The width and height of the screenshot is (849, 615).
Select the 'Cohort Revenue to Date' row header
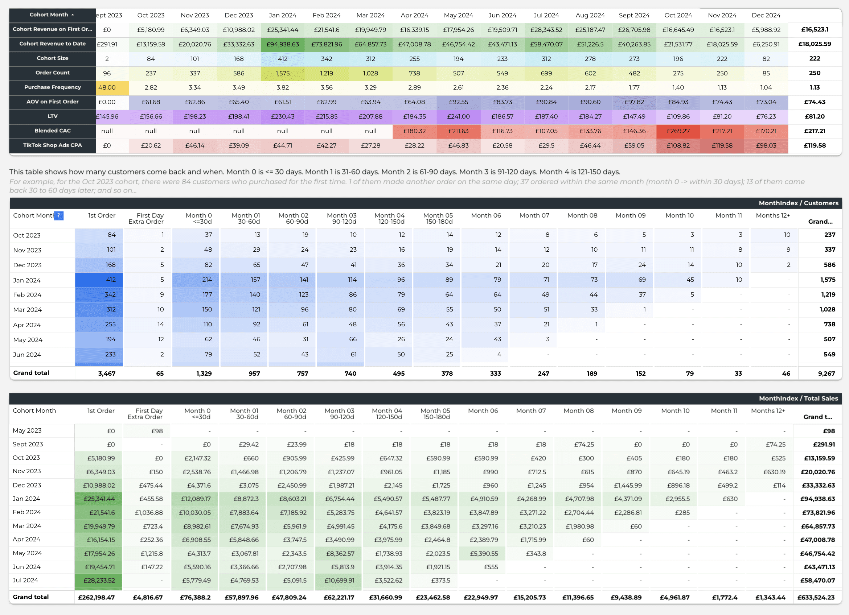click(x=52, y=44)
